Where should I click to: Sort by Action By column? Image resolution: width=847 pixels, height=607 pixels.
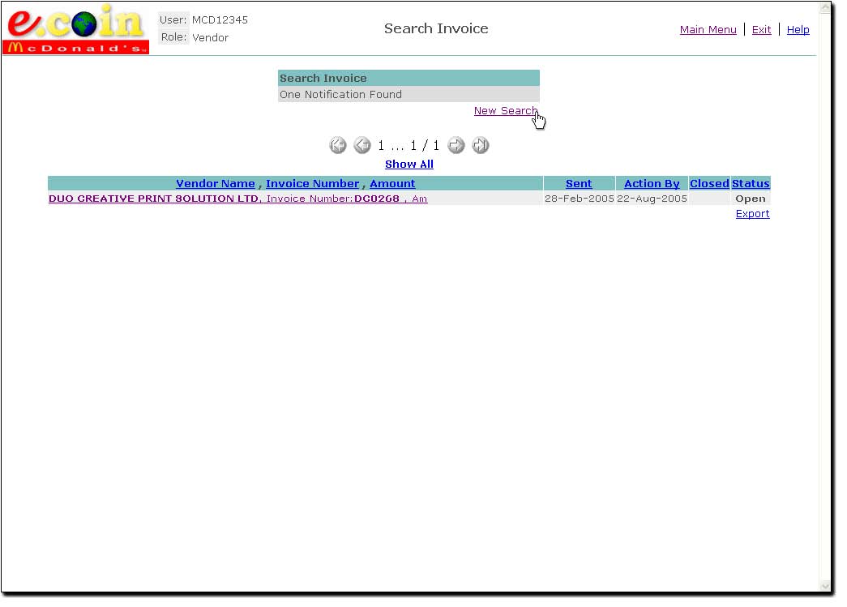tap(652, 184)
